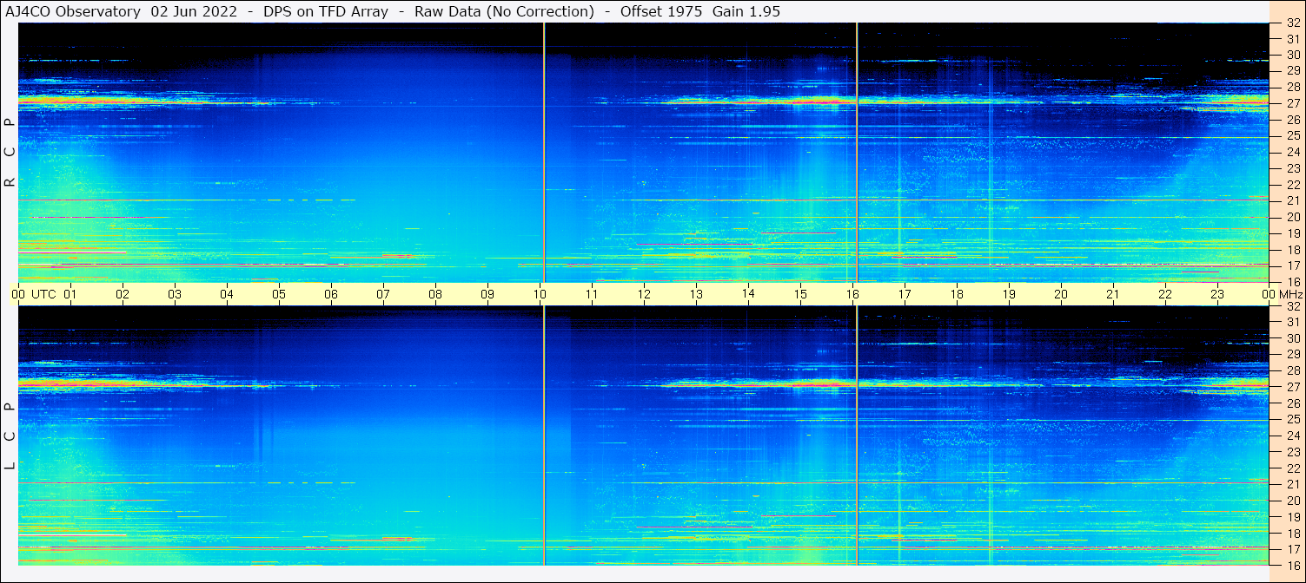The image size is (1306, 583).
Task: Click the 27 MHz label on upper frequency scale
Action: click(1293, 103)
